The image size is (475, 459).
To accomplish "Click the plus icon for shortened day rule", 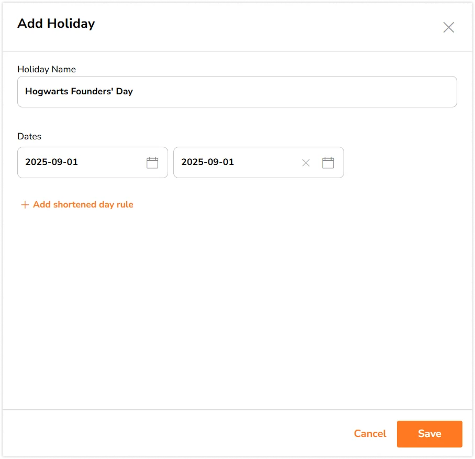I will [25, 205].
